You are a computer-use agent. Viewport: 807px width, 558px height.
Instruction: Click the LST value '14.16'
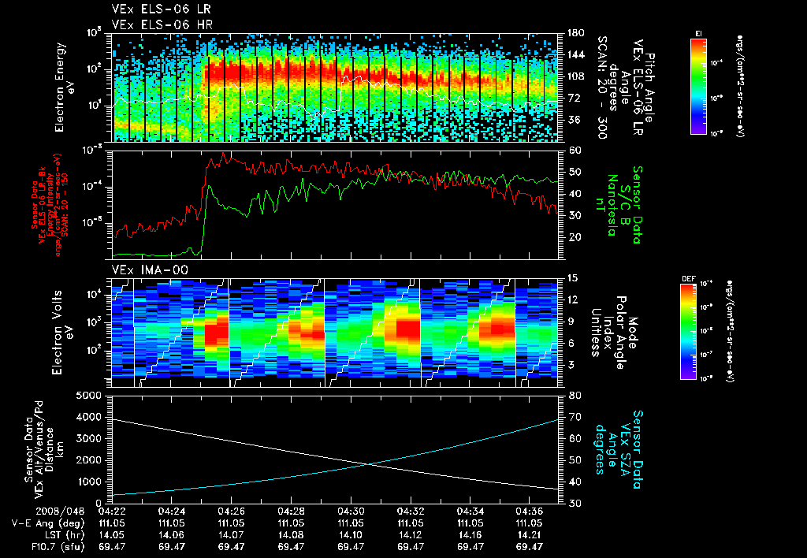pyautogui.click(x=470, y=535)
